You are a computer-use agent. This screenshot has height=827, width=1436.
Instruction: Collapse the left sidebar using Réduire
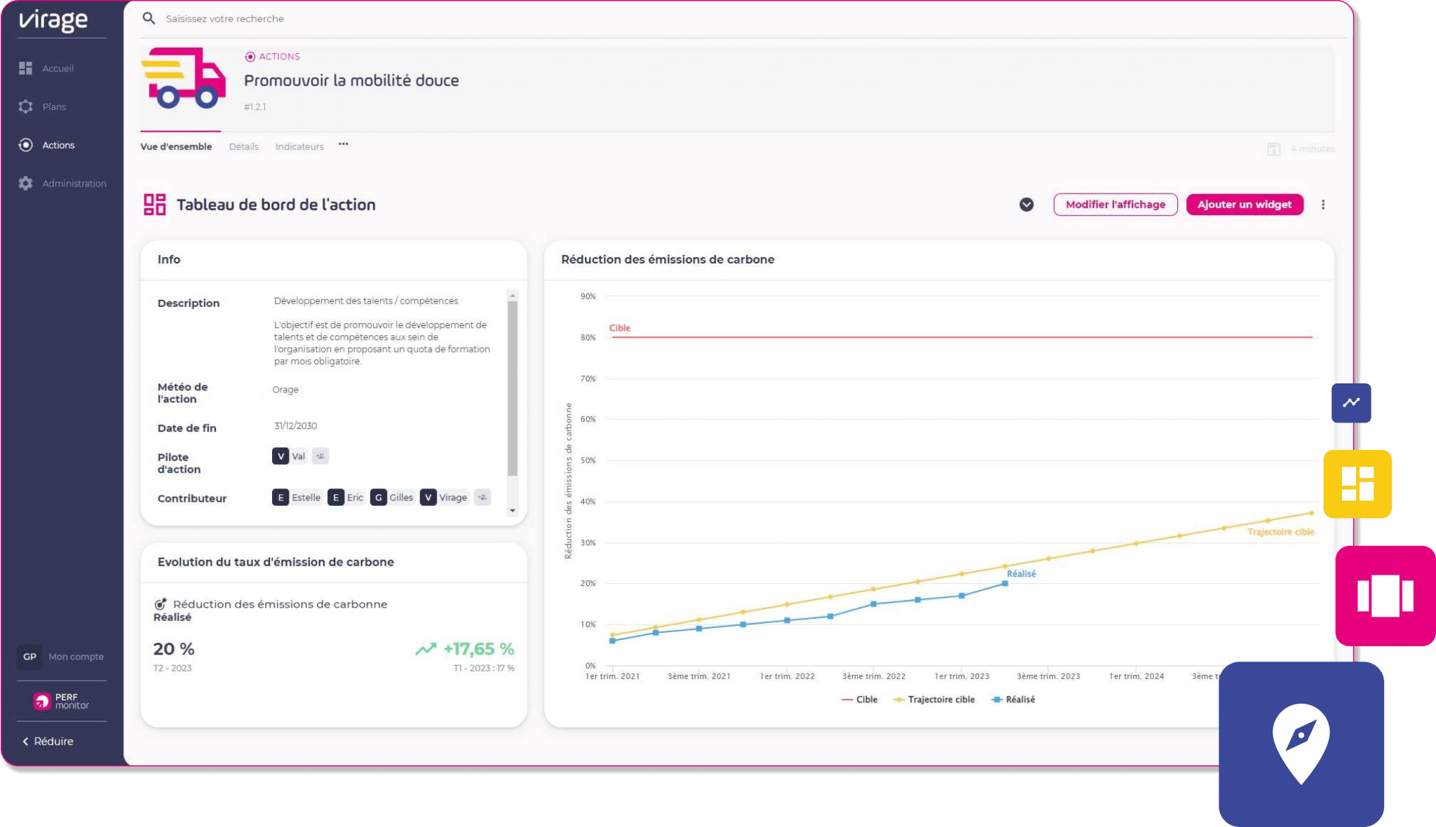(50, 741)
